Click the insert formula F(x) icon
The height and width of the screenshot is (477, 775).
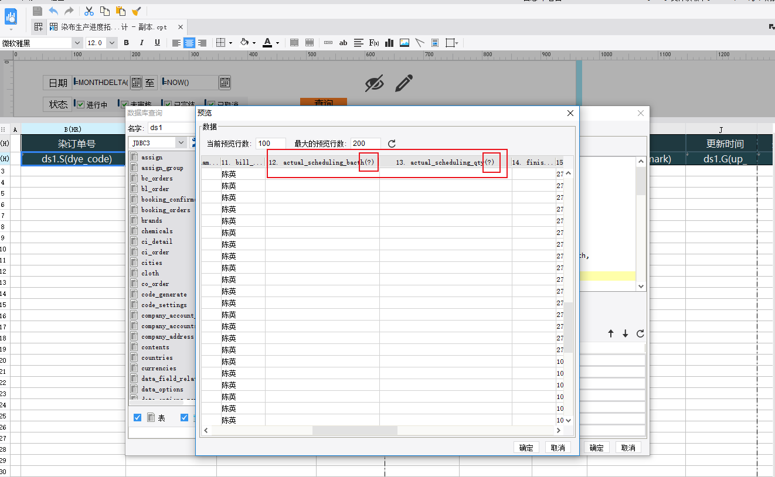click(x=374, y=43)
